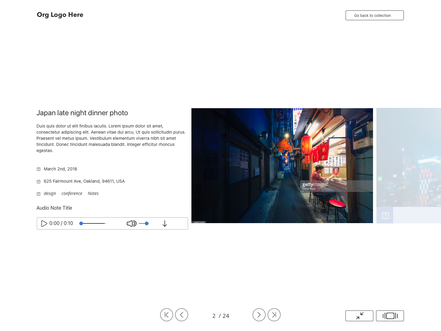Open the 'conference' tag
The height and width of the screenshot is (331, 441).
coord(72,193)
